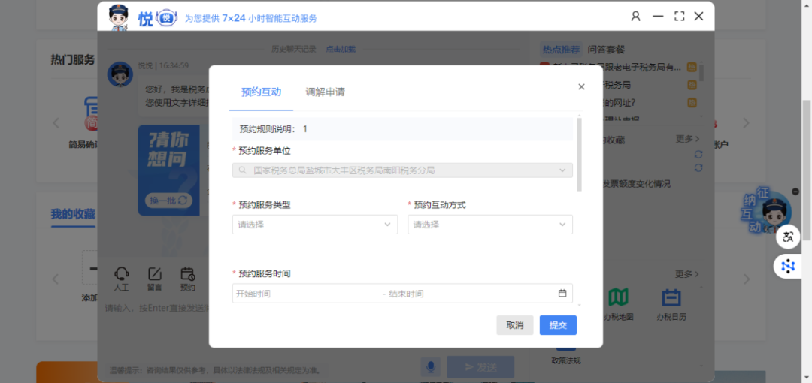This screenshot has width=812, height=383.
Task: Close the 预约互动 dialog with the X icon
Action: 581,87
